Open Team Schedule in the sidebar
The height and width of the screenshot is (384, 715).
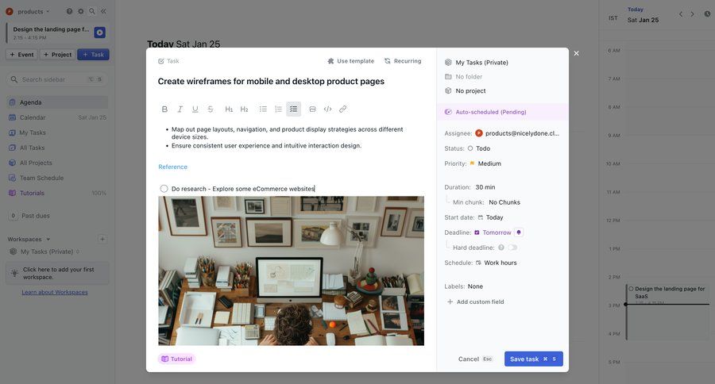(57, 178)
